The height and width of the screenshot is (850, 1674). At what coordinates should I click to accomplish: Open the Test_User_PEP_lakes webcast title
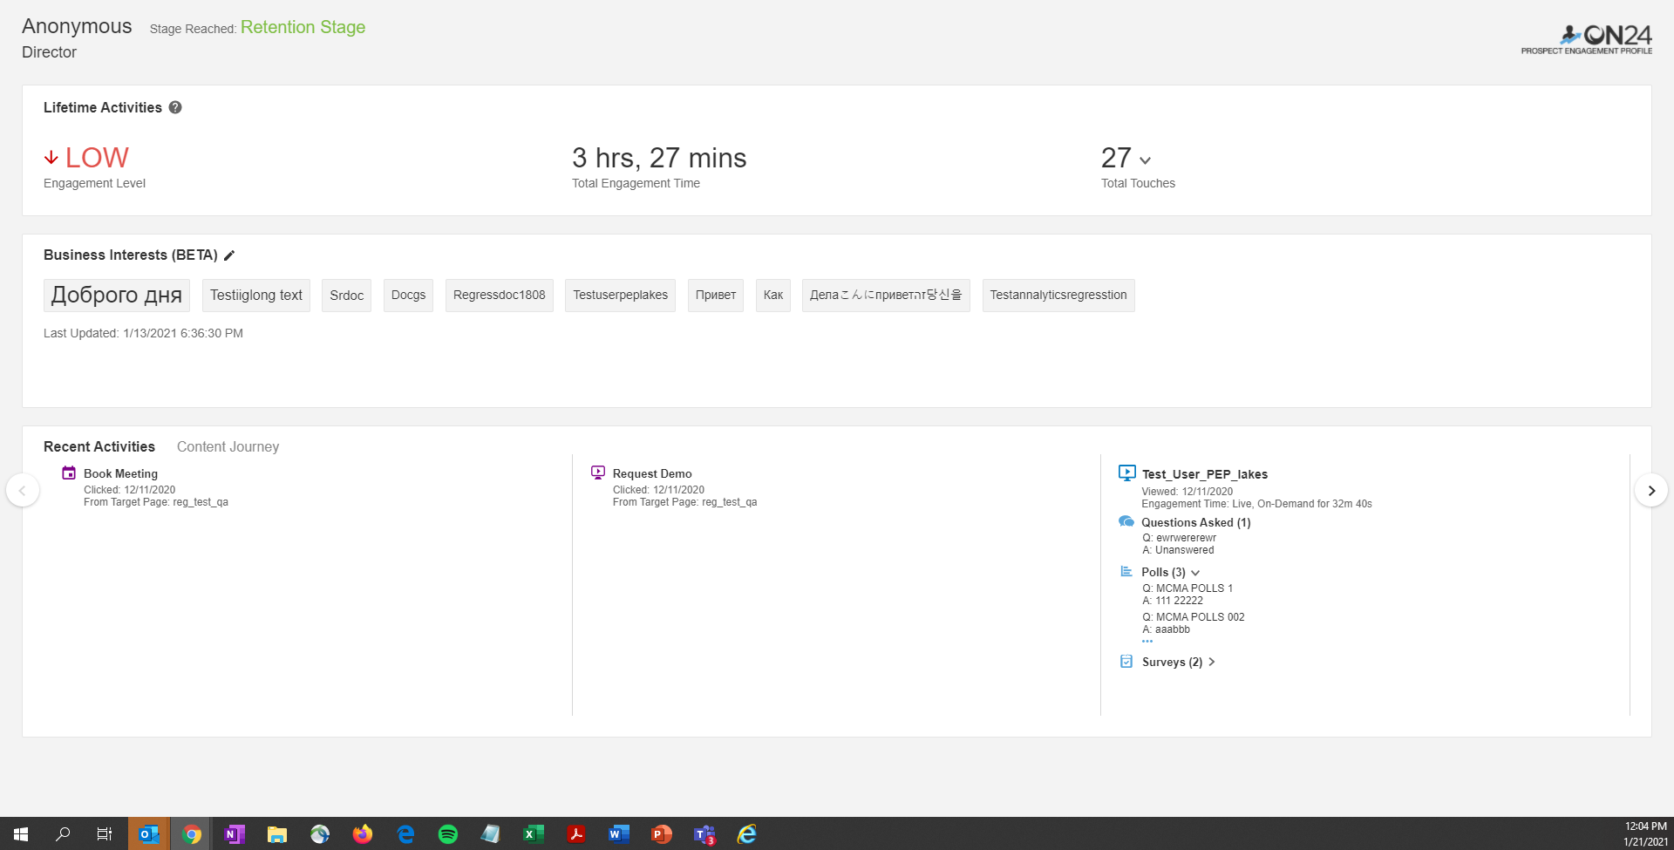(x=1205, y=474)
